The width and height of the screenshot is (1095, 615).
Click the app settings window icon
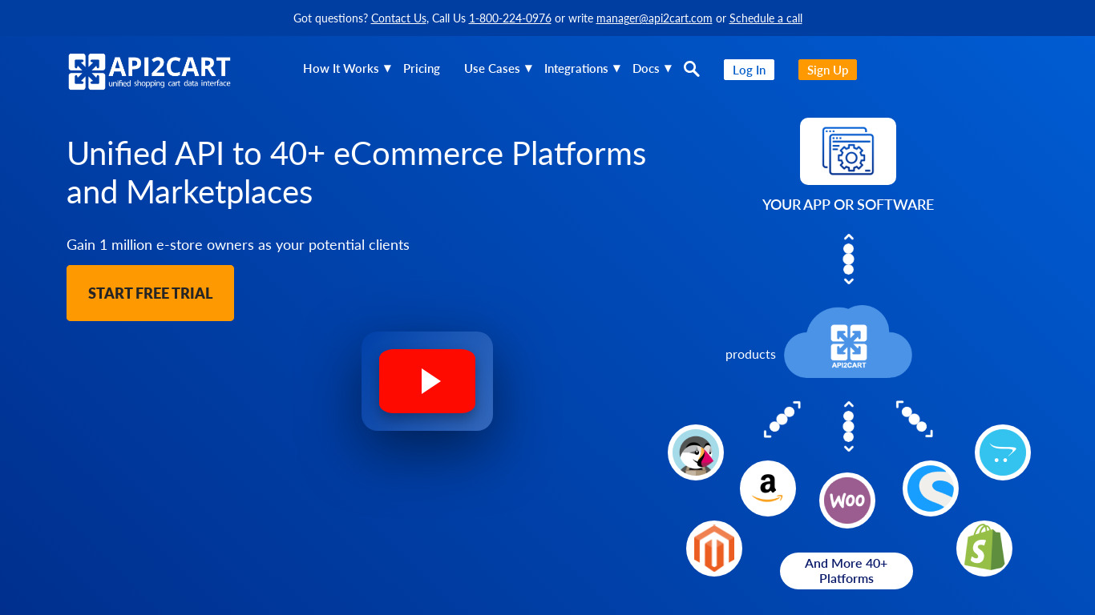coord(848,151)
